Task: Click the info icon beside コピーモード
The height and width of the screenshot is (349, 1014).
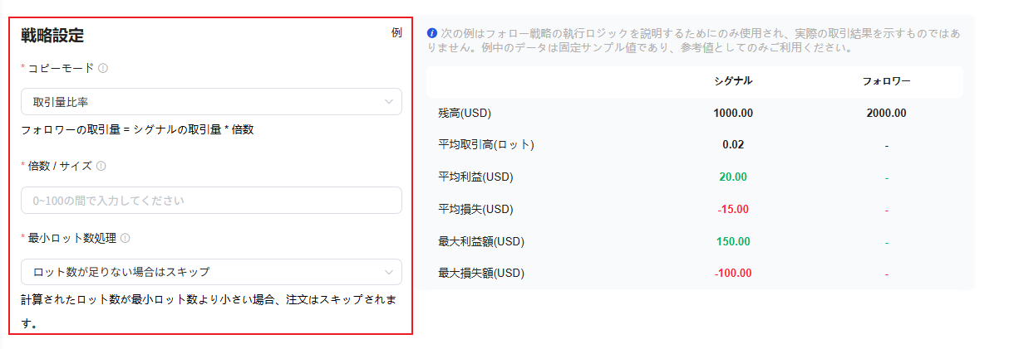Action: click(x=103, y=68)
